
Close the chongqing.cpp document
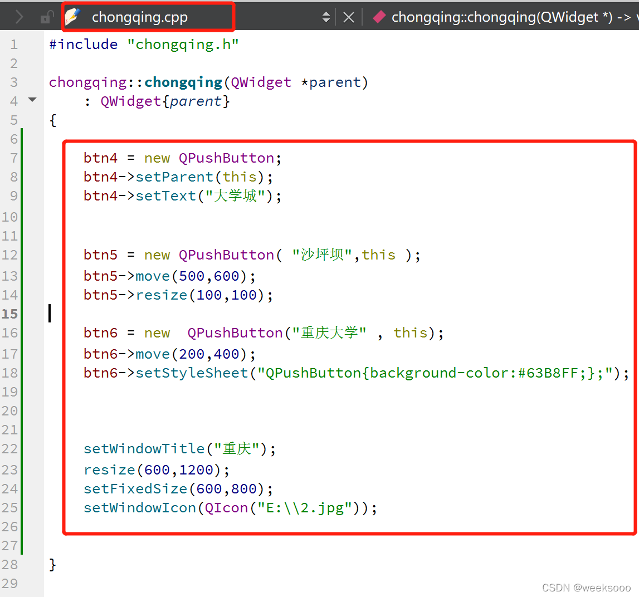(x=348, y=17)
